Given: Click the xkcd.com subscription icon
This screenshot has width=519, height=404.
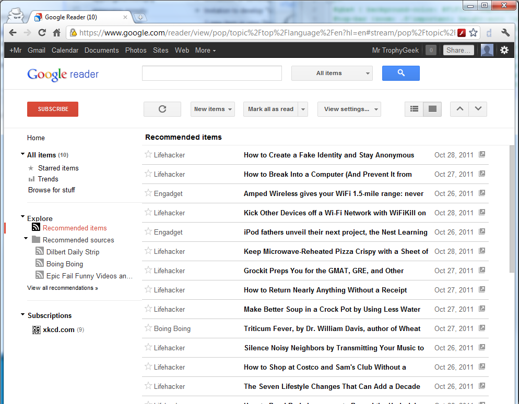Looking at the screenshot, I should point(36,329).
